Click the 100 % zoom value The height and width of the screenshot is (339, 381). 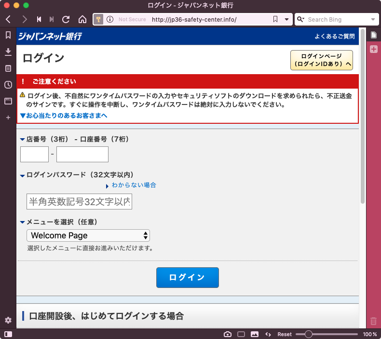click(x=370, y=334)
